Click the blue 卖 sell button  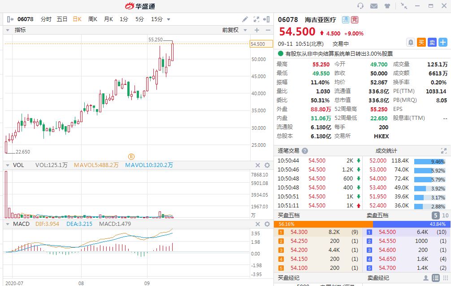432,42
